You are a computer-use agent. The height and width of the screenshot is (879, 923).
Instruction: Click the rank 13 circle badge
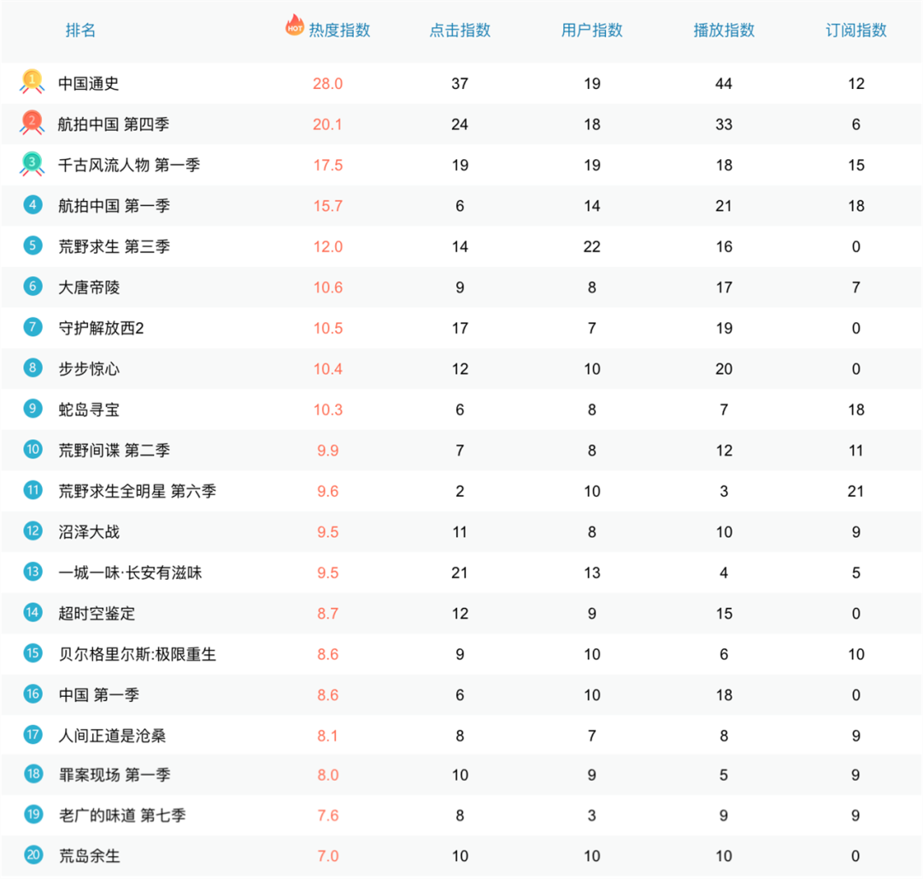[32, 572]
